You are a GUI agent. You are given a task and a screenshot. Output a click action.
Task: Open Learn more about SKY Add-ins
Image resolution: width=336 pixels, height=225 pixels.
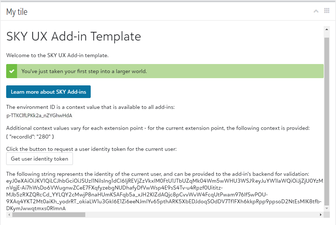tap(48, 92)
